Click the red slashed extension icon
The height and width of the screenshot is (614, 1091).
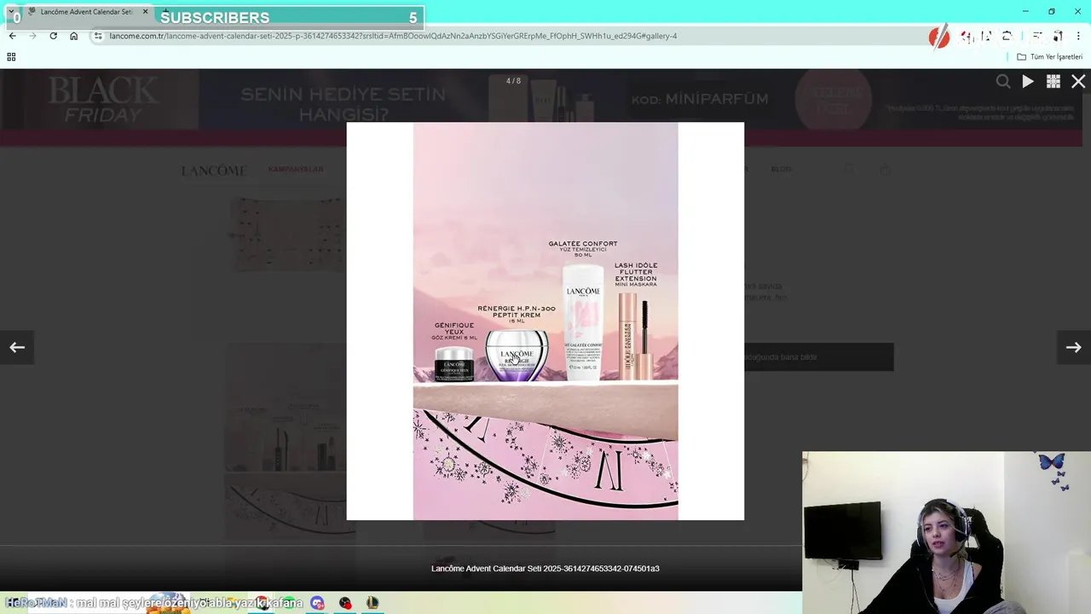939,37
